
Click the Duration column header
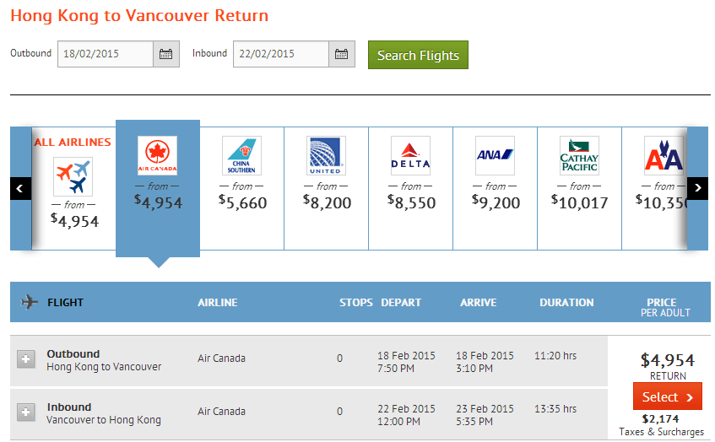[566, 303]
